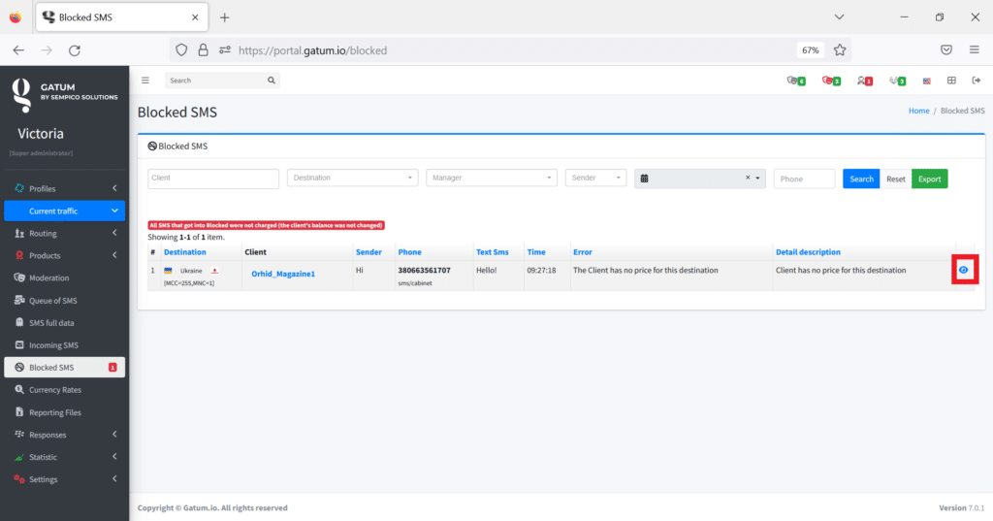The image size is (993, 521).
Task: Open the Sender filter dropdown
Action: point(595,179)
